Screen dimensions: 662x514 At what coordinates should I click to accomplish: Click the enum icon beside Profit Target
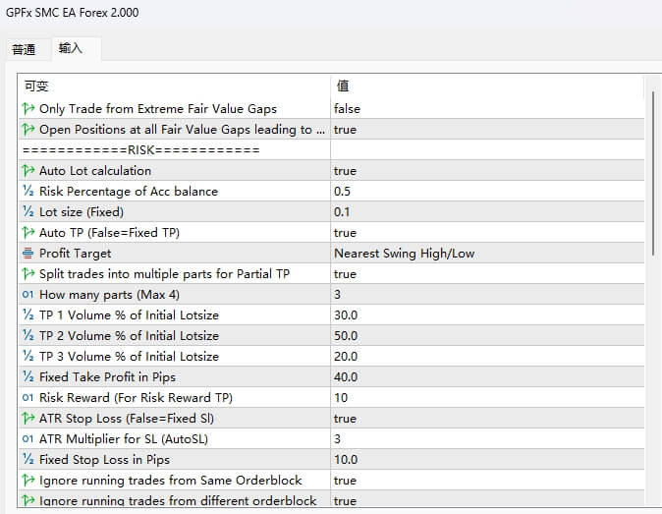(28, 254)
